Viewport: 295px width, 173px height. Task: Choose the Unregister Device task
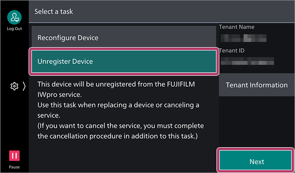point(124,61)
